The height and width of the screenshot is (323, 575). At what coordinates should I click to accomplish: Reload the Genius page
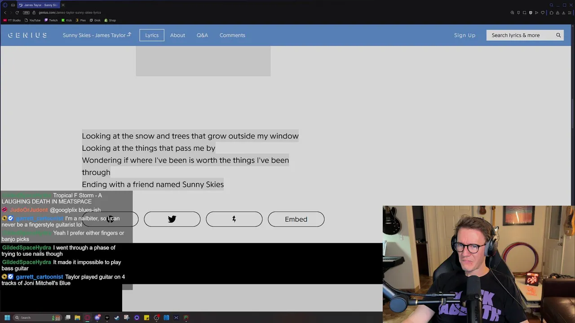point(17,13)
